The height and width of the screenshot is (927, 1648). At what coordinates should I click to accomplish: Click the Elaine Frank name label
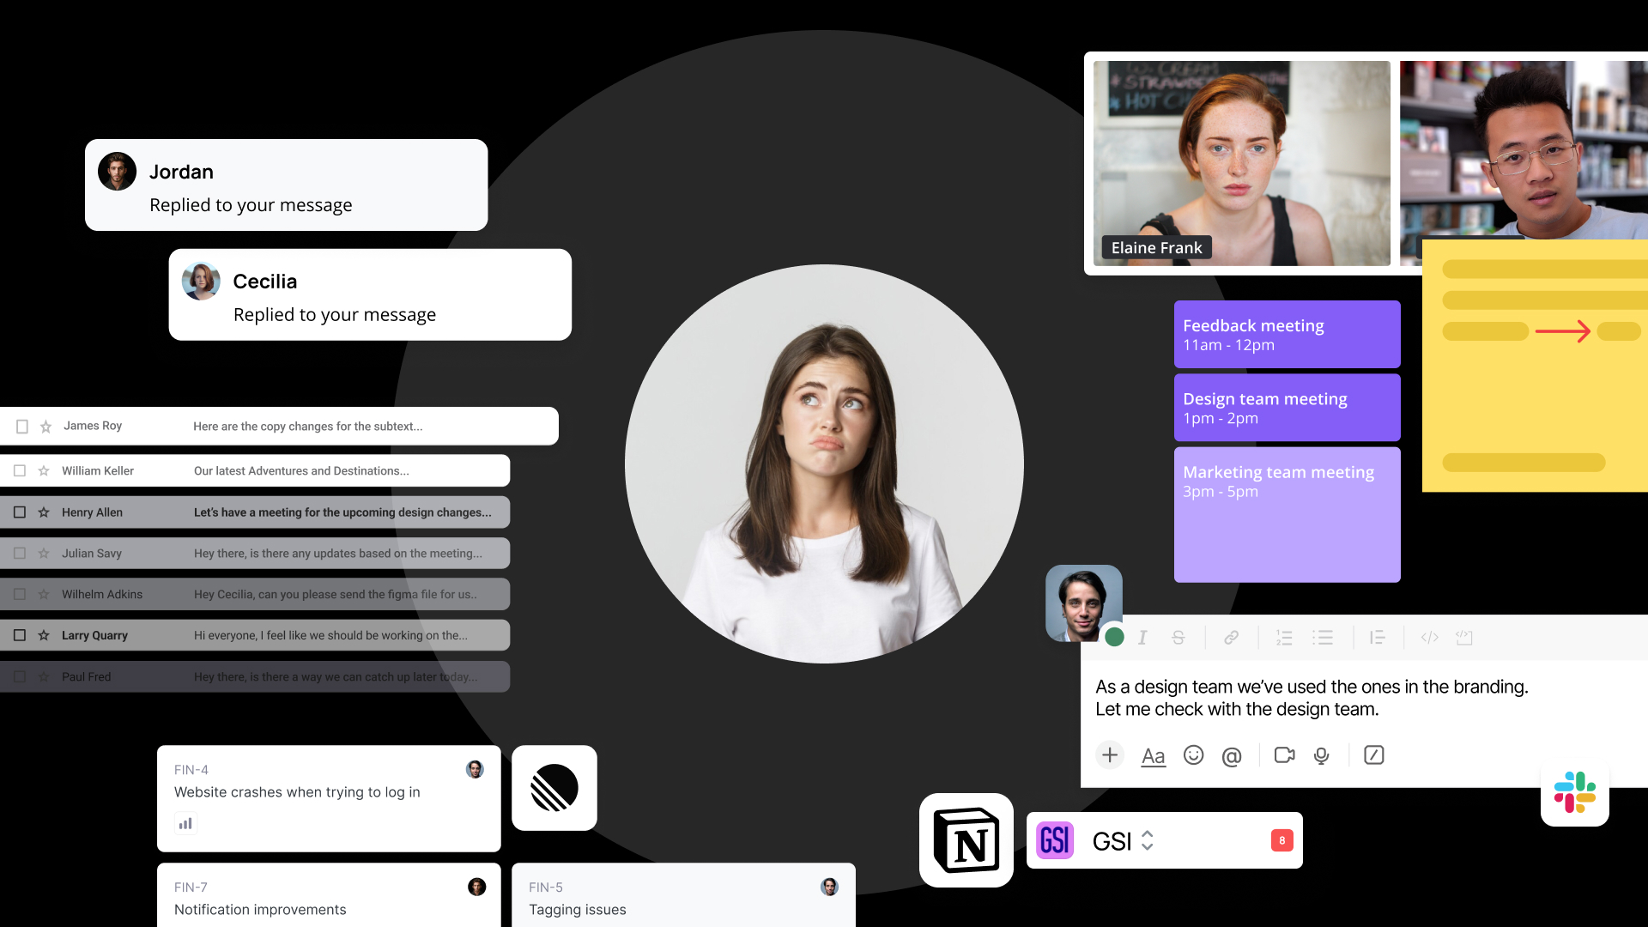click(x=1157, y=248)
